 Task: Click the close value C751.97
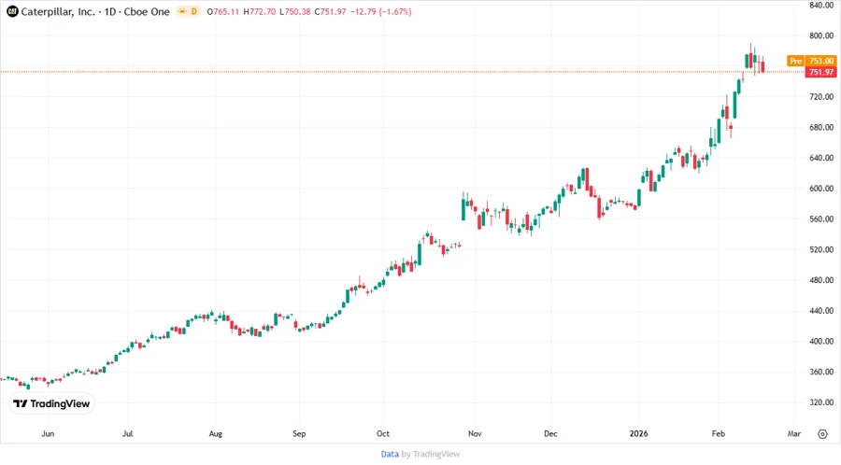(331, 11)
